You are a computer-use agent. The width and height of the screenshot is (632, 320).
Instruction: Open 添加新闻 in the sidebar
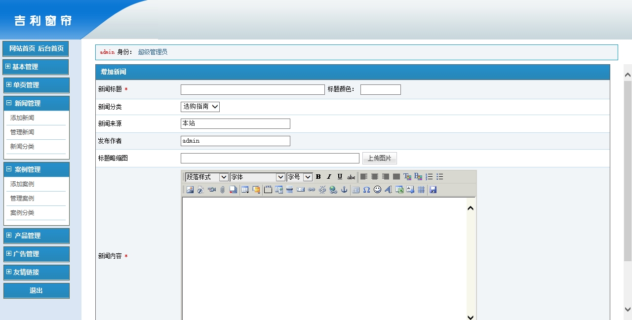click(22, 118)
